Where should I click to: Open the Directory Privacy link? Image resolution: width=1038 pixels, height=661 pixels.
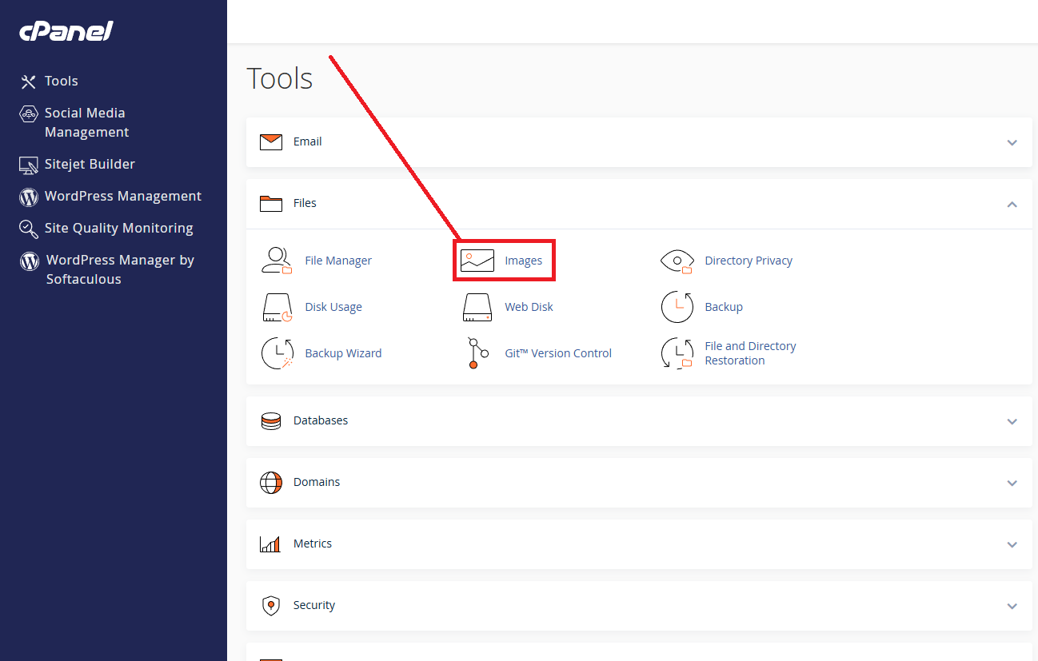[749, 261]
